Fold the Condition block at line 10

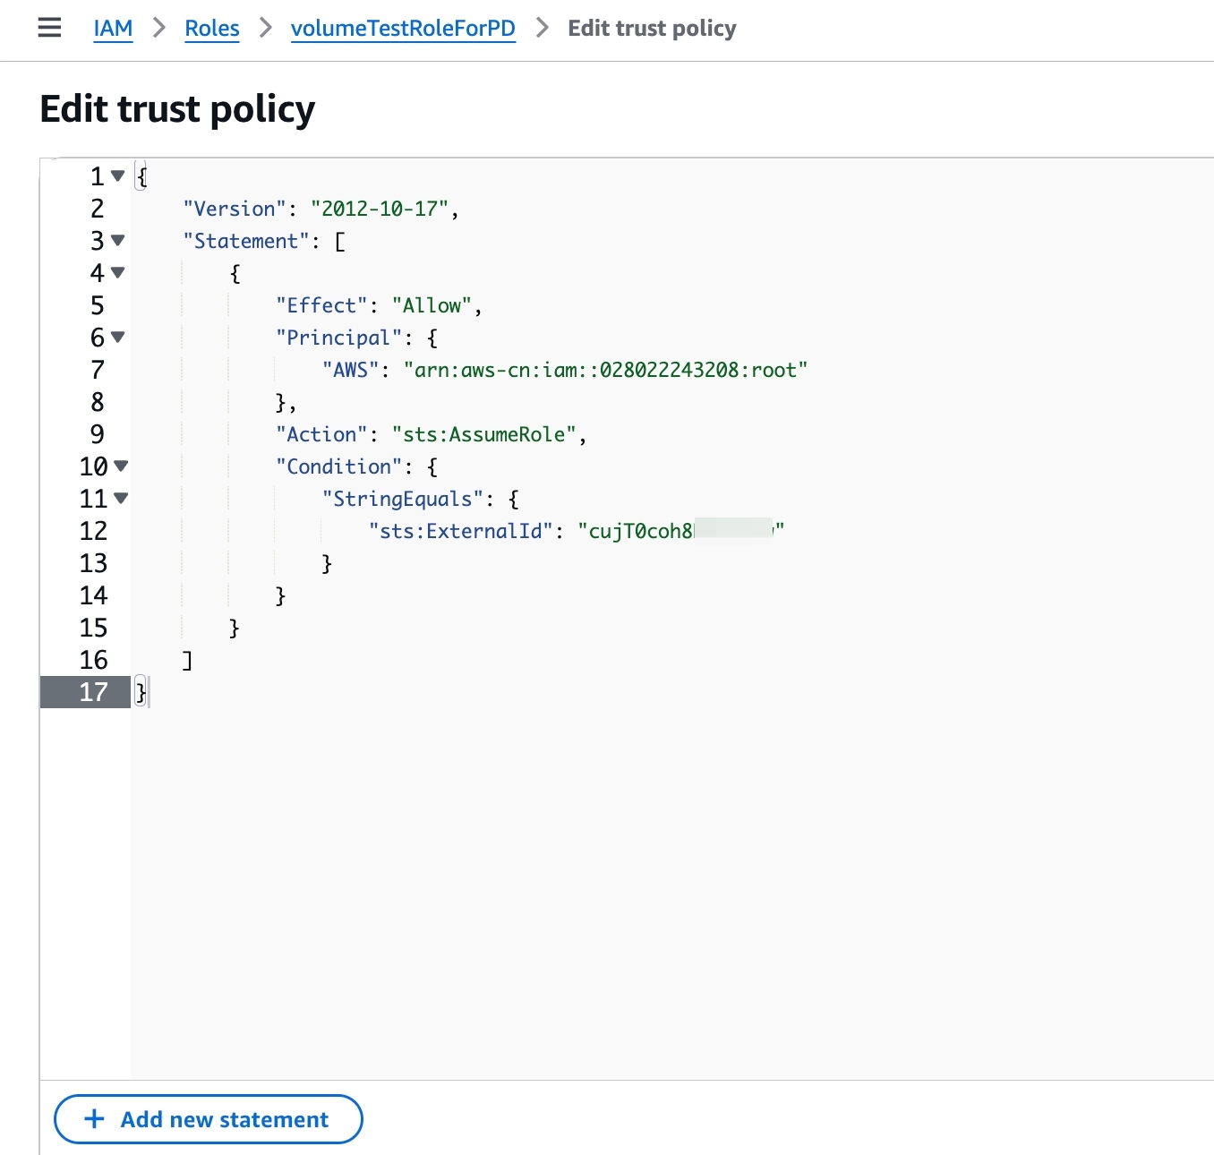pyautogui.click(x=121, y=466)
